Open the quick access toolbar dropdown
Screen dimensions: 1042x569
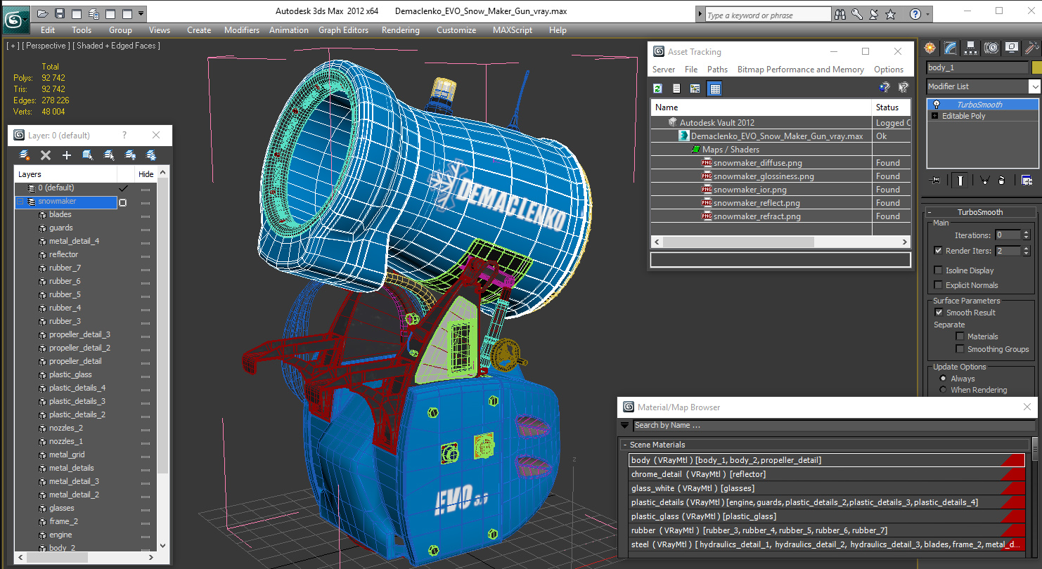[x=141, y=13]
